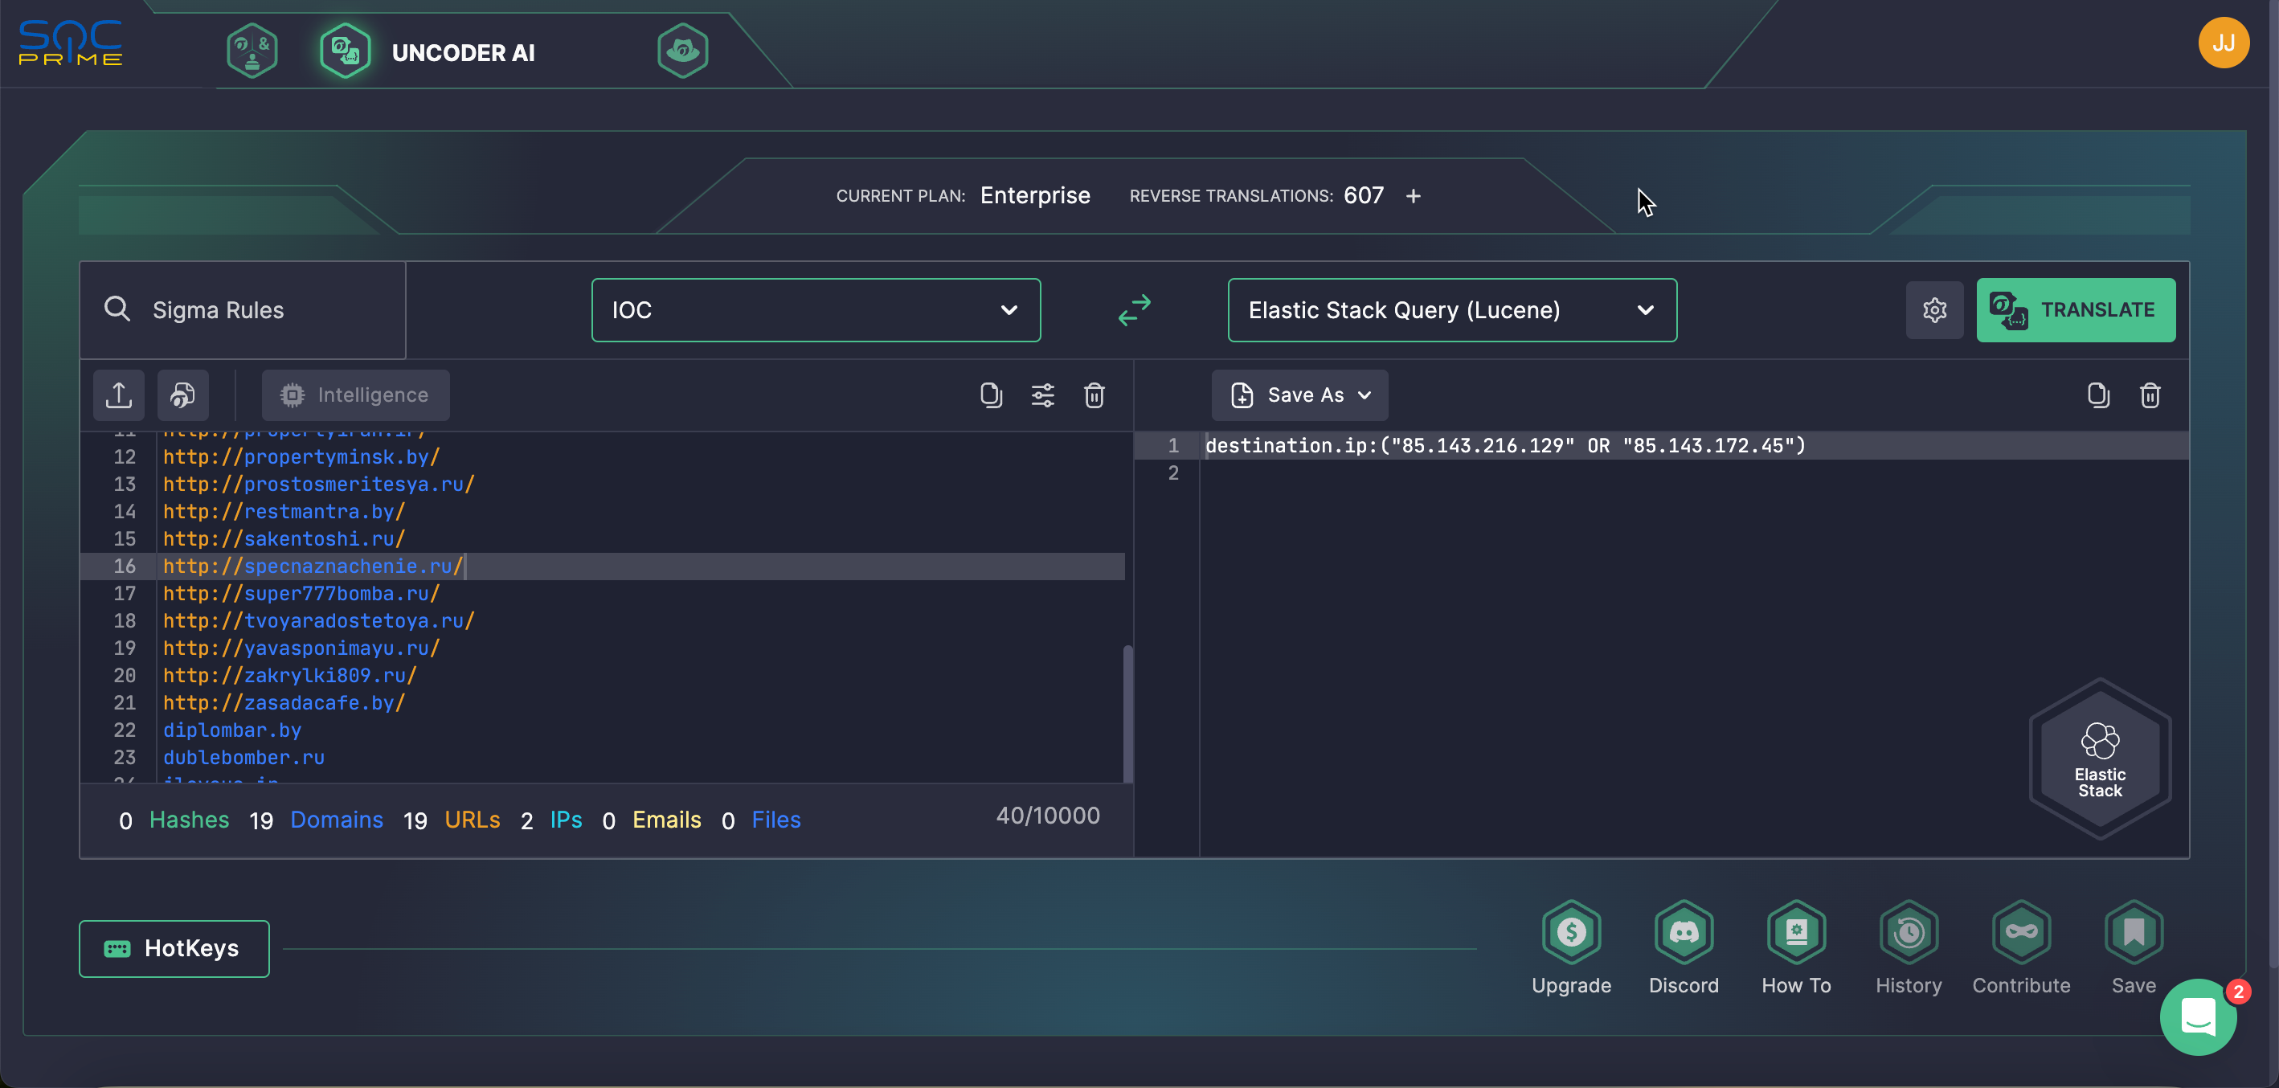Viewport: 2279px width, 1088px height.
Task: Click output line number 2
Action: click(x=1173, y=472)
